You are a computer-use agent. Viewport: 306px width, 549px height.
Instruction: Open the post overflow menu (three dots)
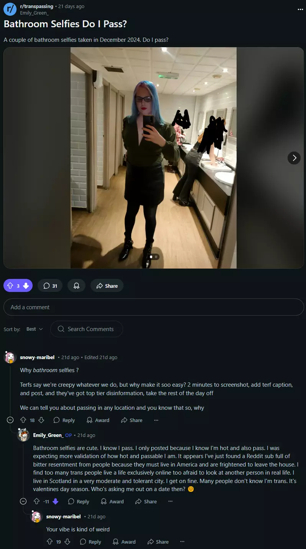(300, 9)
